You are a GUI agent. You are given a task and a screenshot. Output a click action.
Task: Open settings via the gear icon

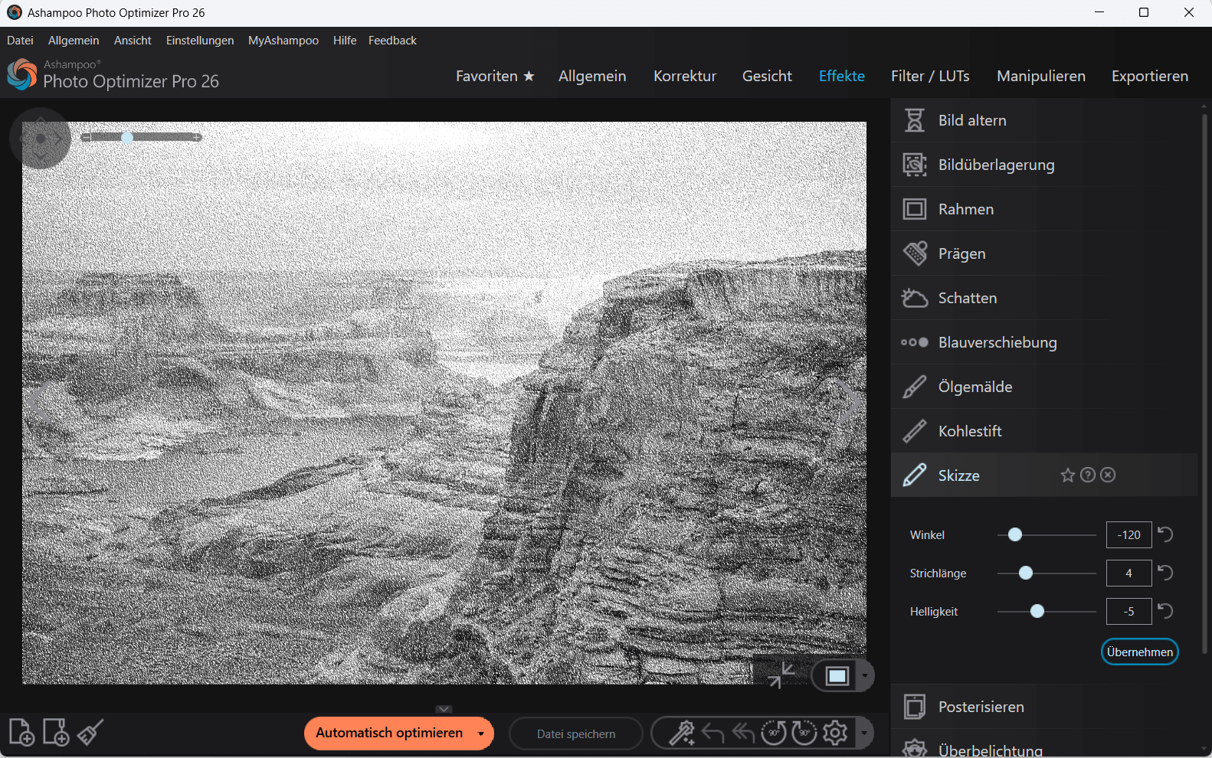click(835, 733)
